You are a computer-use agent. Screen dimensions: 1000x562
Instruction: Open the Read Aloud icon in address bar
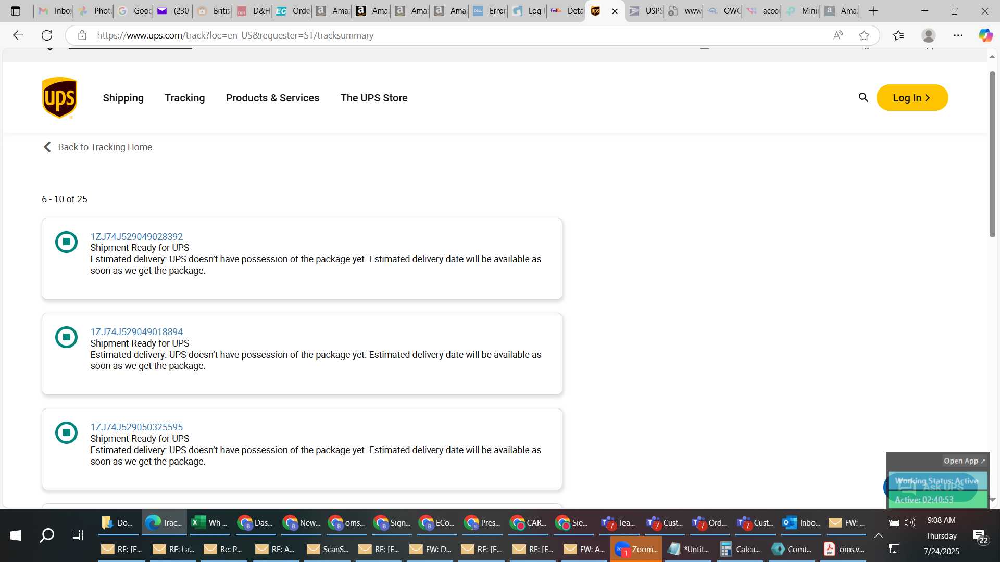point(838,35)
